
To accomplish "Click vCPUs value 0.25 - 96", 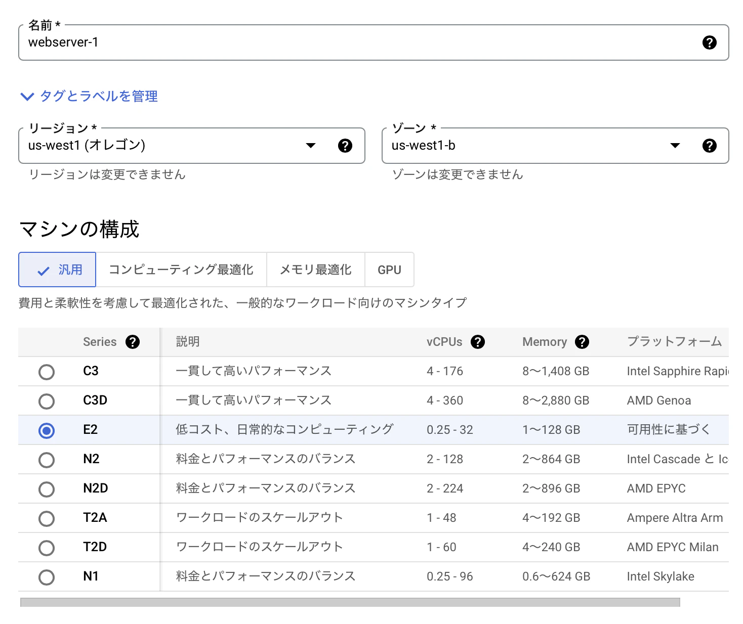I will (x=450, y=576).
